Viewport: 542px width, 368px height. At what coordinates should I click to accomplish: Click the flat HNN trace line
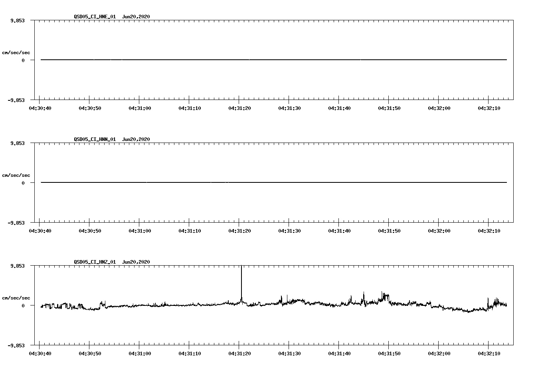coord(274,182)
